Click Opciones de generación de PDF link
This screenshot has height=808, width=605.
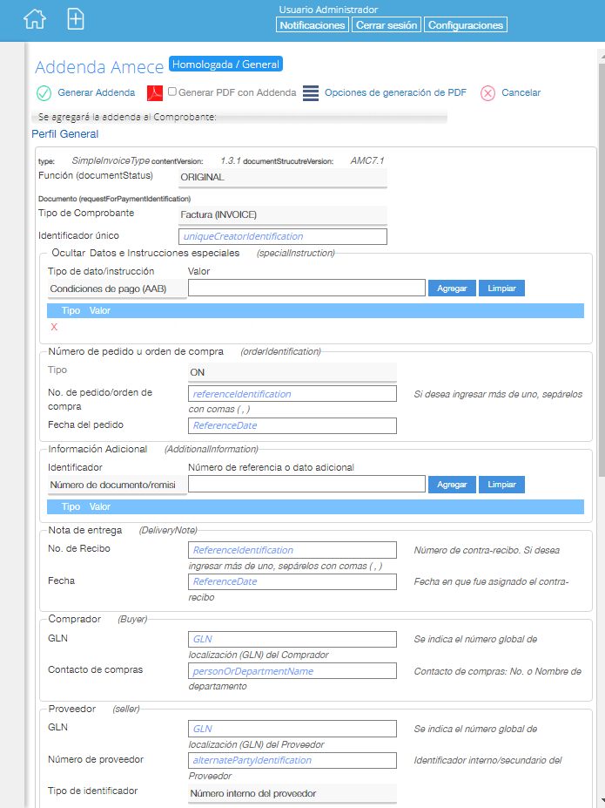(x=395, y=92)
